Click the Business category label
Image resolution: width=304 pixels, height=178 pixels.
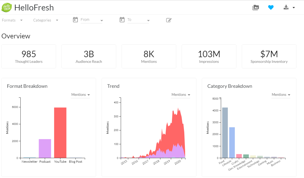[276, 163]
